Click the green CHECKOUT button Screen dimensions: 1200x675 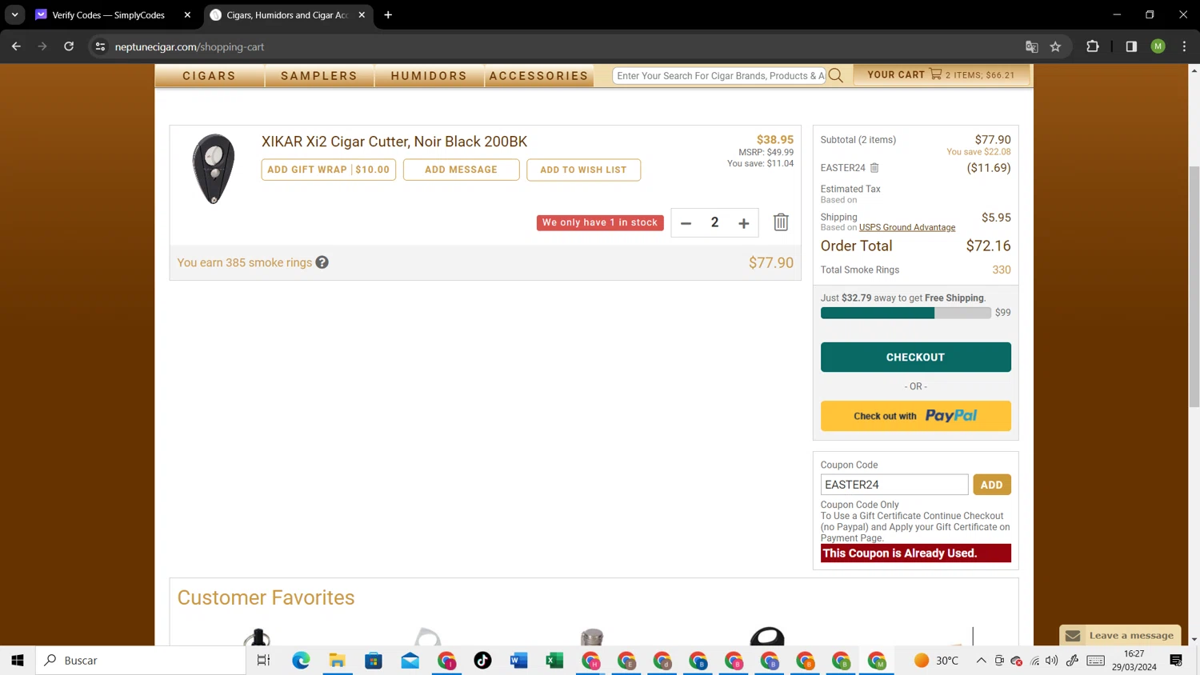pyautogui.click(x=915, y=357)
